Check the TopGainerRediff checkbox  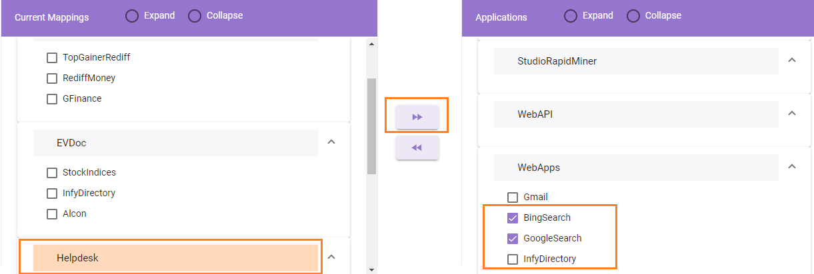click(x=52, y=58)
